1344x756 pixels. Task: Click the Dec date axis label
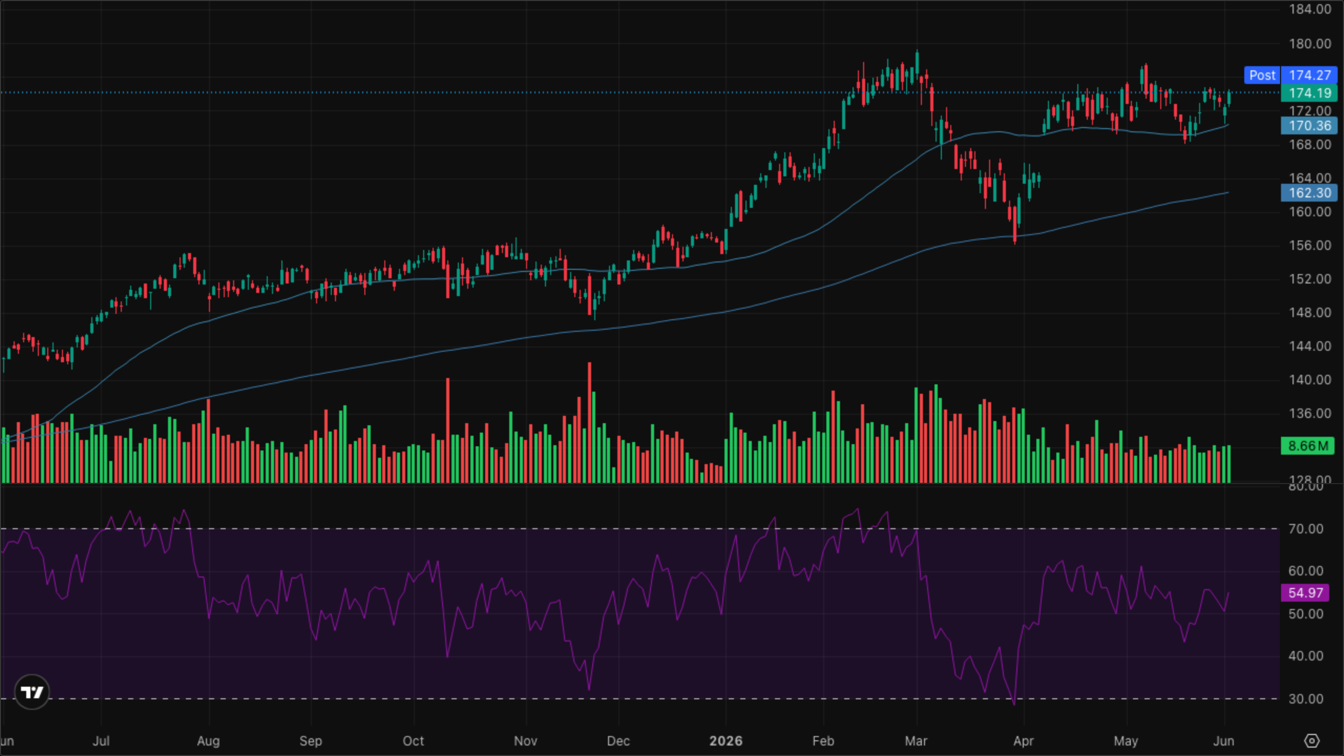[x=618, y=741]
